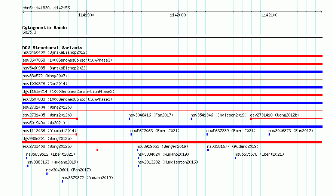Click the thin brown line under nsv830572

pyautogui.click(x=172, y=80)
